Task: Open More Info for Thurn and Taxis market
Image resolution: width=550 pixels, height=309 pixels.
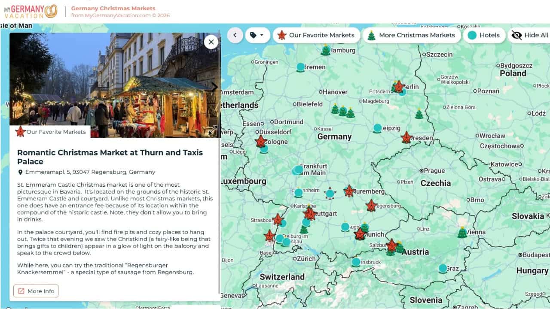Action: pos(36,291)
